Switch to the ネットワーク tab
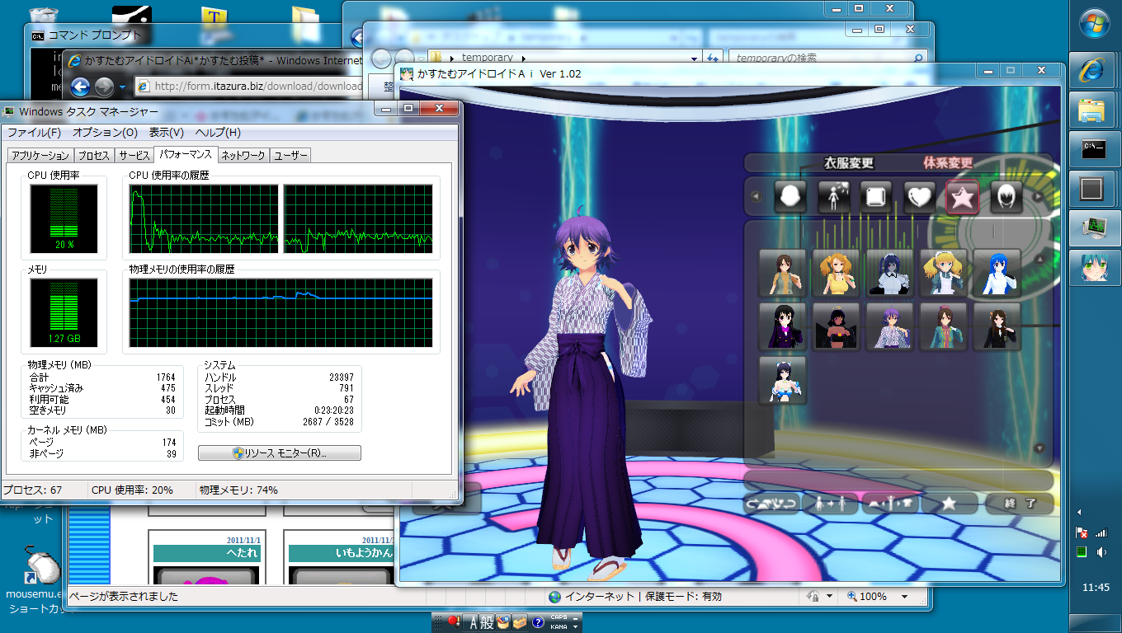The image size is (1122, 633). (243, 155)
